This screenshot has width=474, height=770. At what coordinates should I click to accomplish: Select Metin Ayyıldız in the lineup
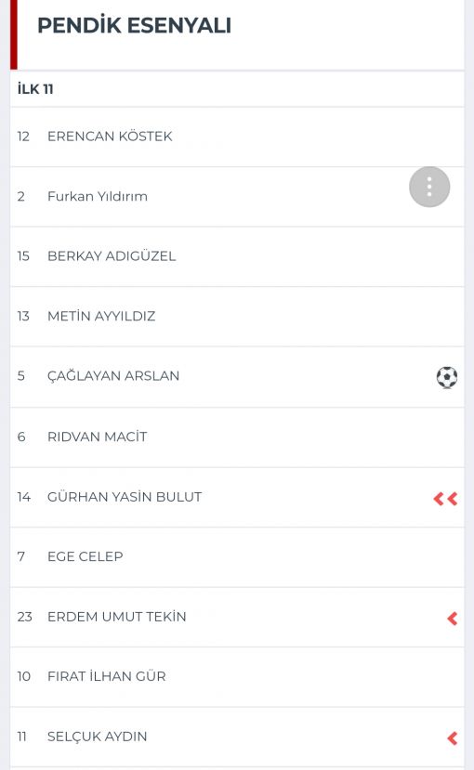pyautogui.click(x=101, y=316)
